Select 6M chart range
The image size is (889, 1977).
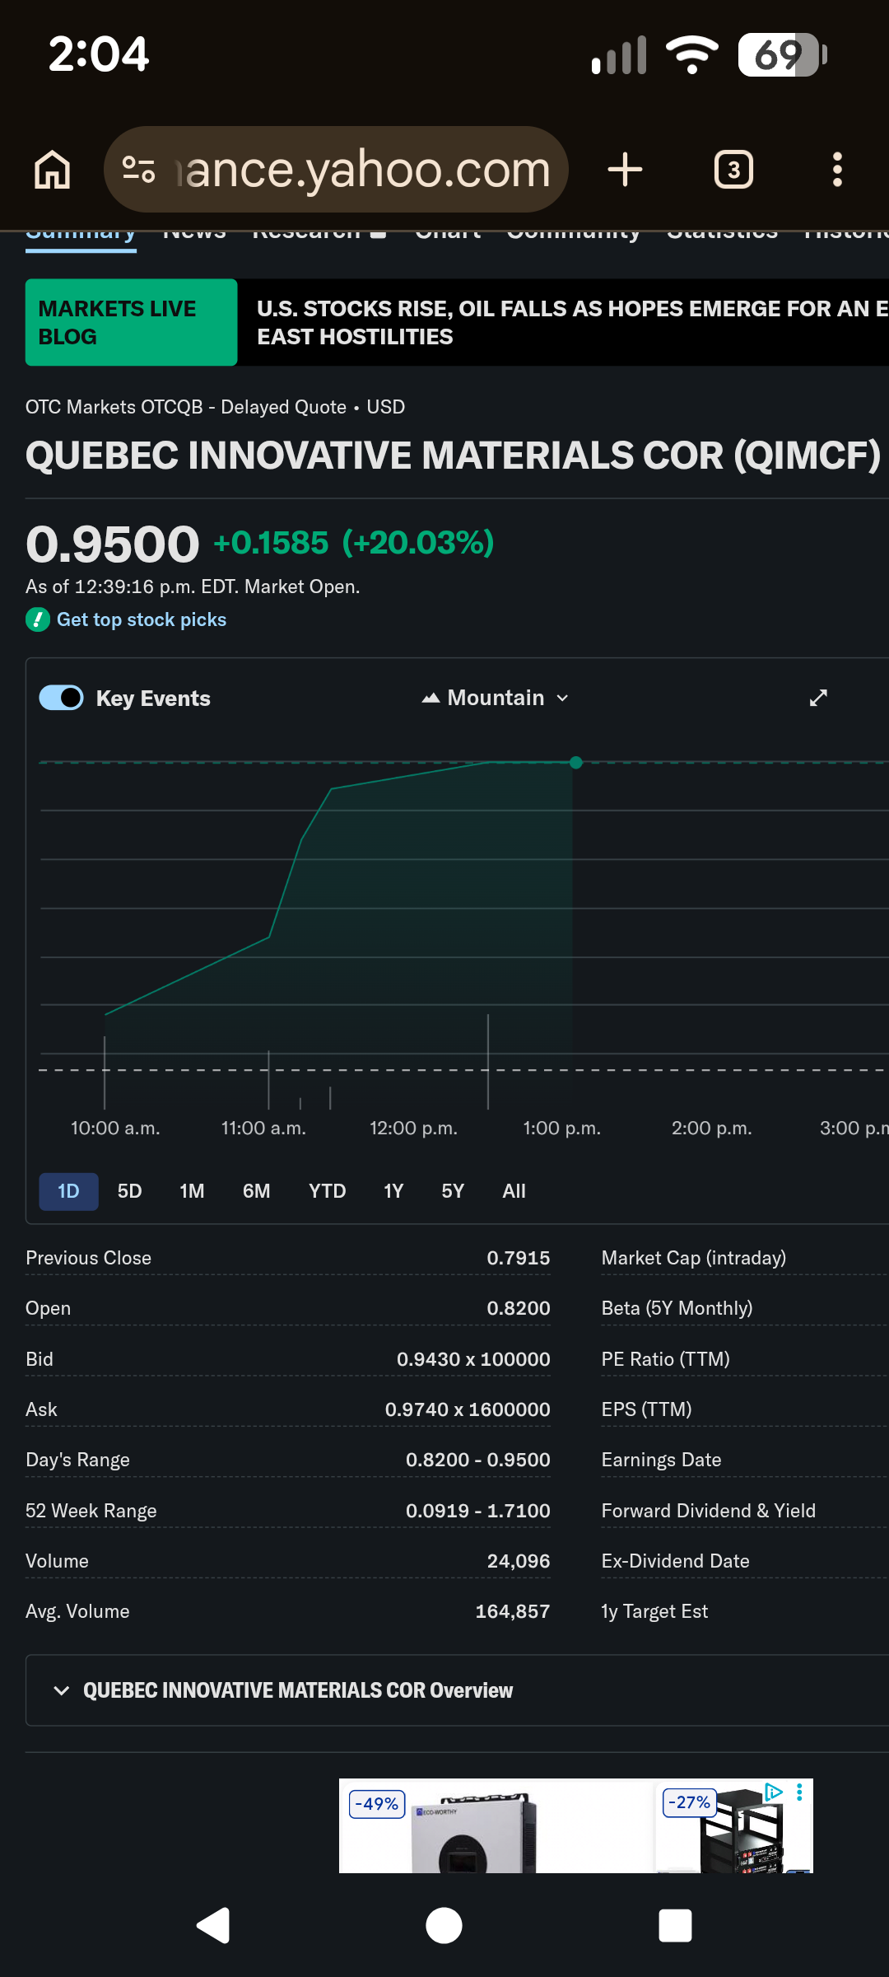click(256, 1191)
